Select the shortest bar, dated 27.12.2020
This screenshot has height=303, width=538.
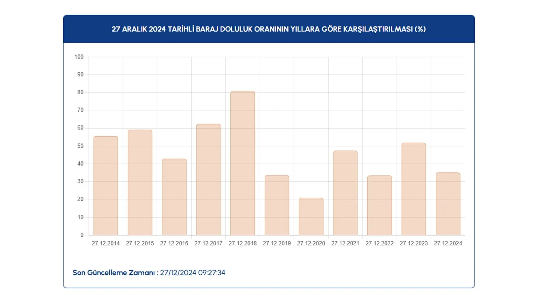311,216
